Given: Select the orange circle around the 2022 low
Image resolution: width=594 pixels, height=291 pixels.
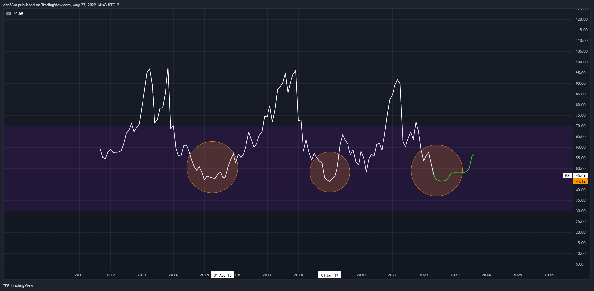Looking at the screenshot, I should coord(437,170).
